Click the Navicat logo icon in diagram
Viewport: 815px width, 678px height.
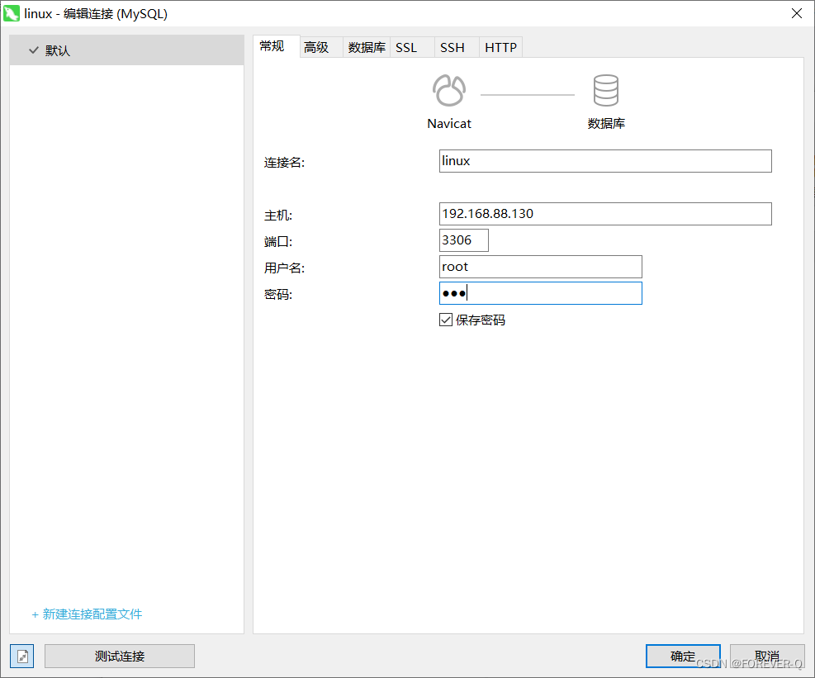pos(449,91)
